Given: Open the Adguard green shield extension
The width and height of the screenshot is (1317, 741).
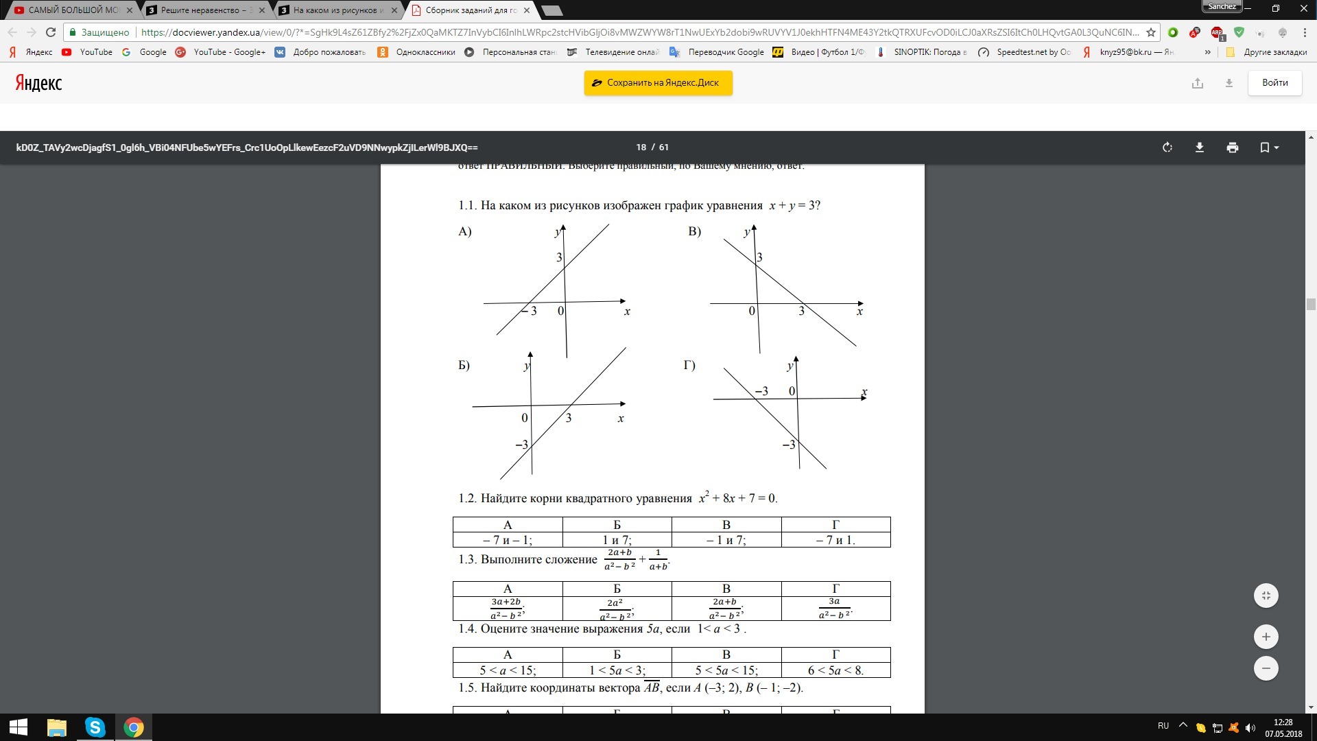Looking at the screenshot, I should pyautogui.click(x=1239, y=32).
